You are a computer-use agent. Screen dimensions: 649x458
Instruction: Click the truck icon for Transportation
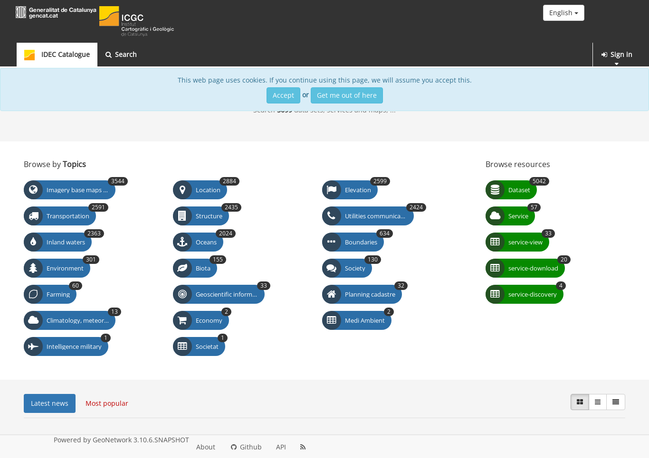click(x=33, y=216)
